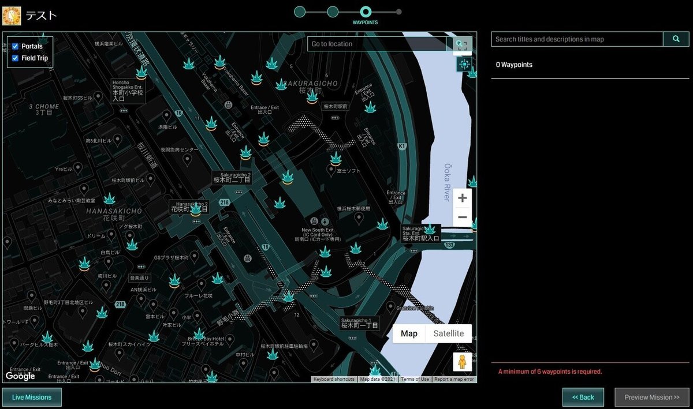Screen dimensions: 693x409
Task: Click the Go to location field
Action: point(377,44)
